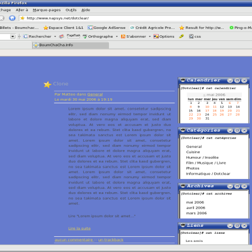The width and height of the screenshot is (252, 252).
Task: Expand the S'abonner dropdown arrow
Action: 150,37
